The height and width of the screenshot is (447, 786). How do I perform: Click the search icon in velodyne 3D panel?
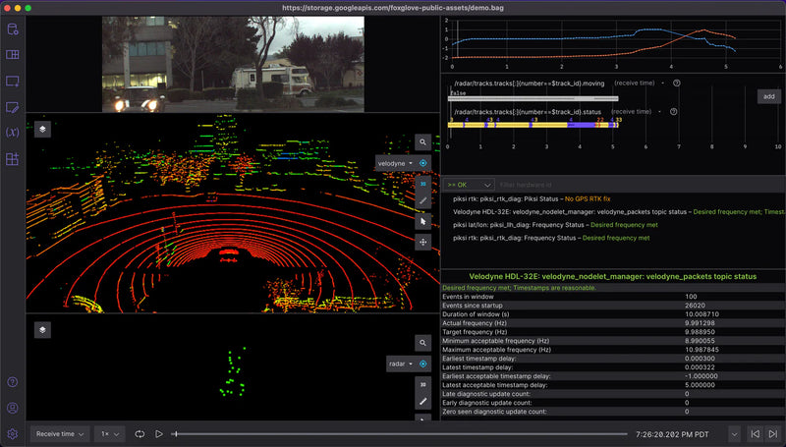(423, 142)
